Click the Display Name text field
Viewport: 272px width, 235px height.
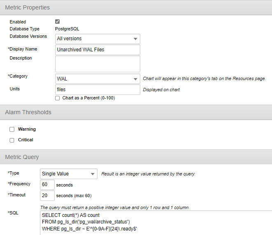tap(98, 50)
